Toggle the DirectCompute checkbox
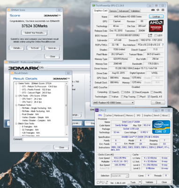This screenshot has height=188, width=179. point(134,92)
